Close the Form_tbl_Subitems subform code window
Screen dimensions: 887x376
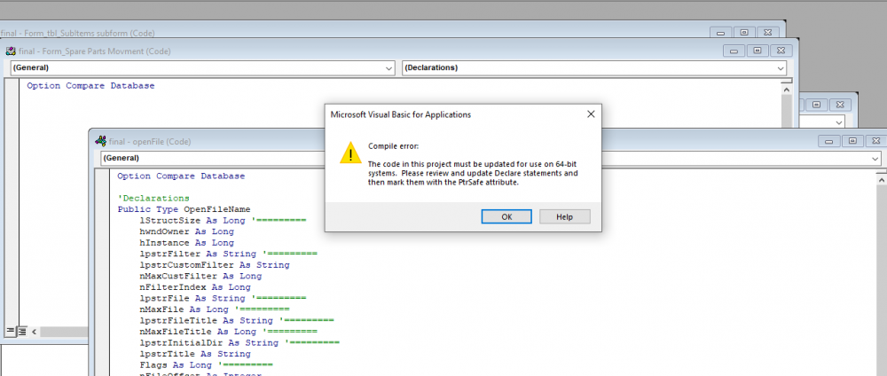767,32
